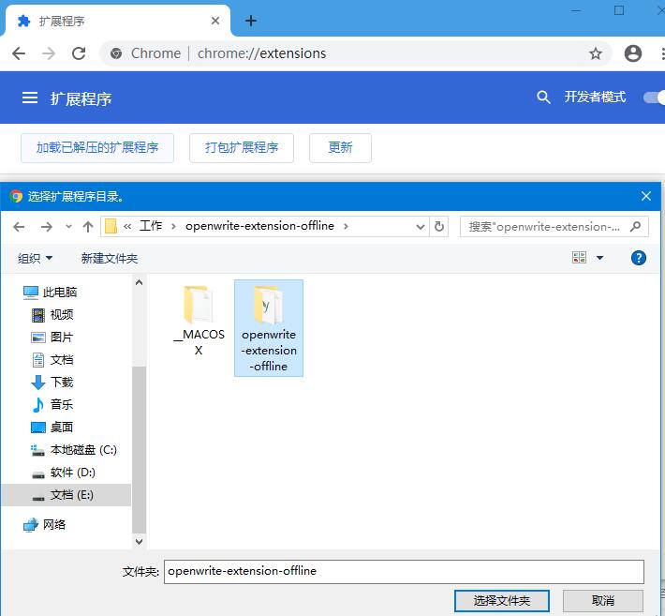The height and width of the screenshot is (616, 665).
Task: Go back in the file dialog
Action: 19,227
